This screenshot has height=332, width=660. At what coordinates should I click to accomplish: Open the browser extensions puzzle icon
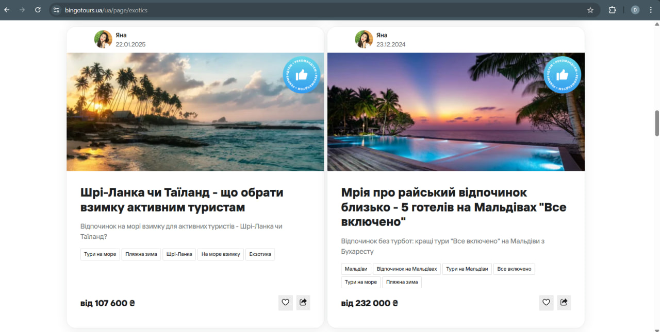pyautogui.click(x=613, y=10)
